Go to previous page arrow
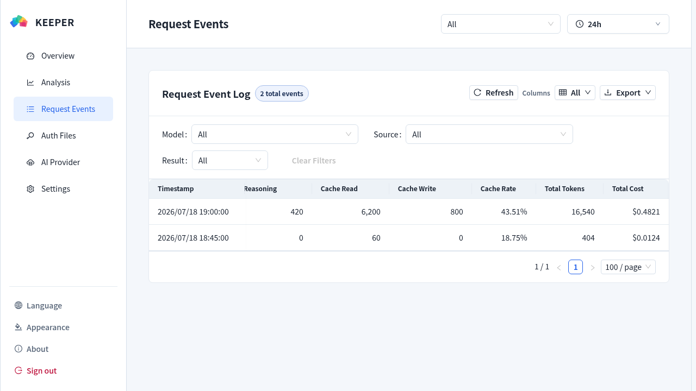Viewport: 696px width, 391px height. coord(558,267)
